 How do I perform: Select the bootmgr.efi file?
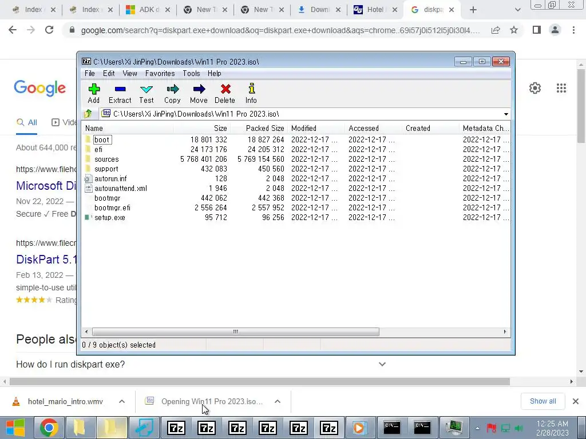[x=296, y=207]
